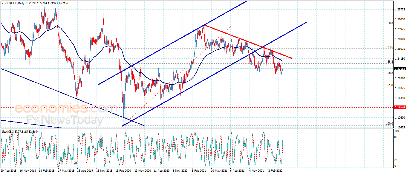The height and width of the screenshot is (174, 407).
Task: Click the 20 Aug 2018 date label
Action: click(8, 171)
